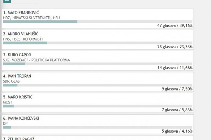211x140 pixels.
Task: Click the box beside the teal icon
Action: click(24, 1)
